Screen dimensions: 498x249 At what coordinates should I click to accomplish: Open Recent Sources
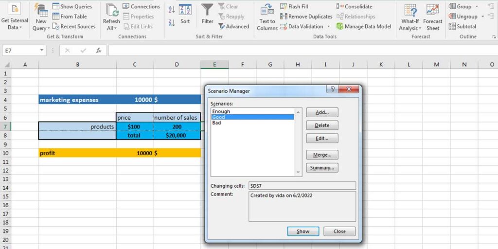coord(74,27)
